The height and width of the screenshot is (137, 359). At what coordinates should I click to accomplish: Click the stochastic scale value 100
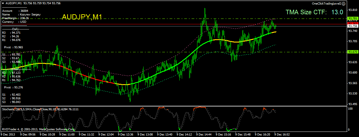[x=350, y=109]
